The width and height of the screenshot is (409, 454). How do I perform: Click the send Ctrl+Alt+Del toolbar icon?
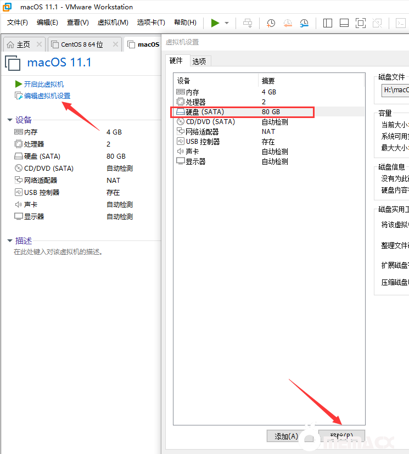point(248,23)
